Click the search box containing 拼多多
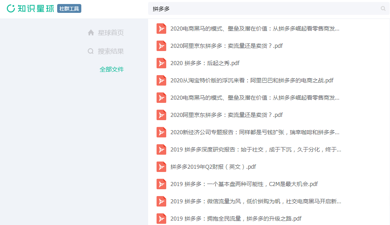Image resolution: width=390 pixels, height=225 pixels. pos(268,9)
